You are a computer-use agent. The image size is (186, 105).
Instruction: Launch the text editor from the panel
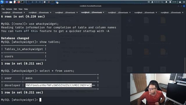point(15,2)
